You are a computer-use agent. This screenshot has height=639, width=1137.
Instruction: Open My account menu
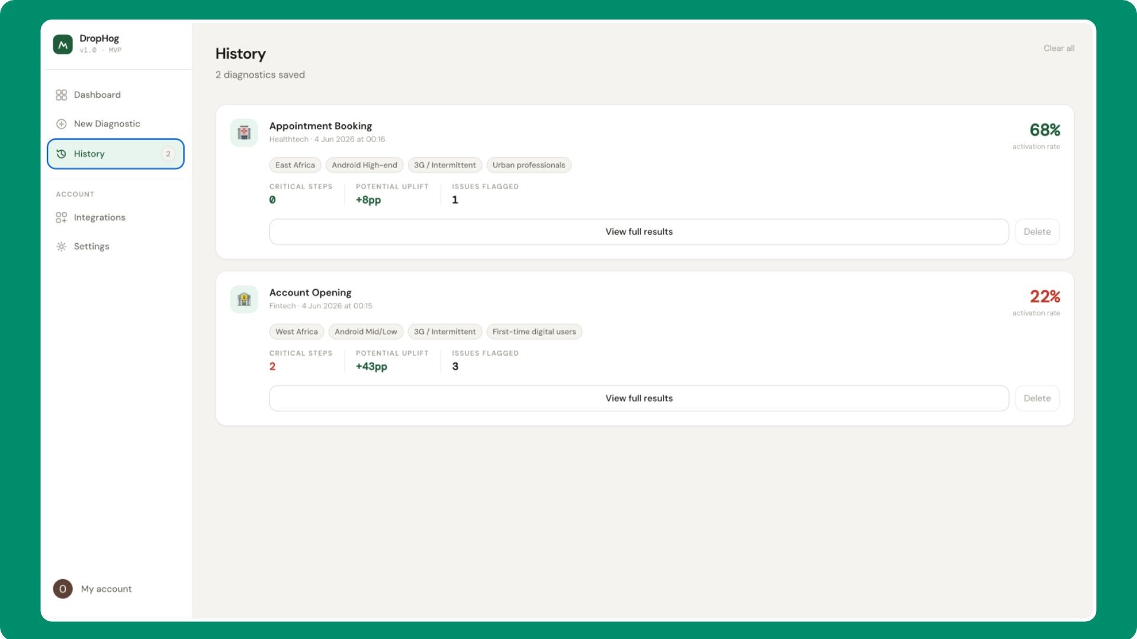click(92, 589)
